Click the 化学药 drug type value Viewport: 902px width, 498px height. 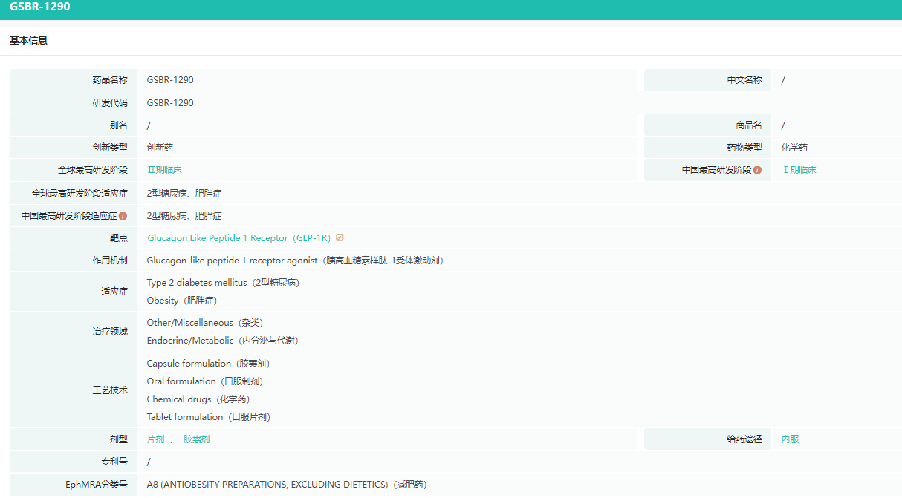[795, 148]
